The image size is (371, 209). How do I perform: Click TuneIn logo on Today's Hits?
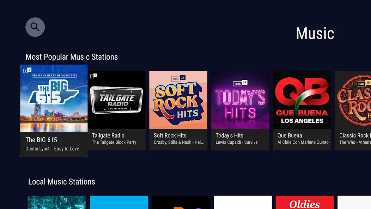240,83
